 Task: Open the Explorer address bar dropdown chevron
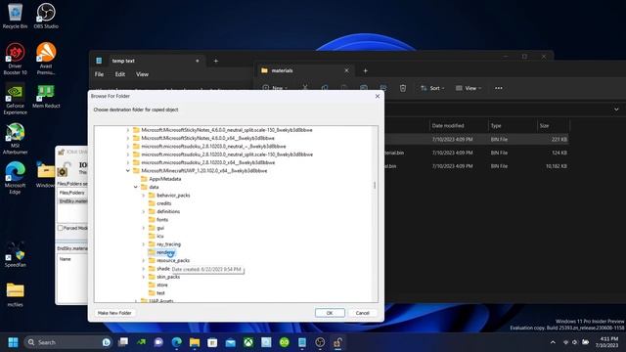(616, 110)
